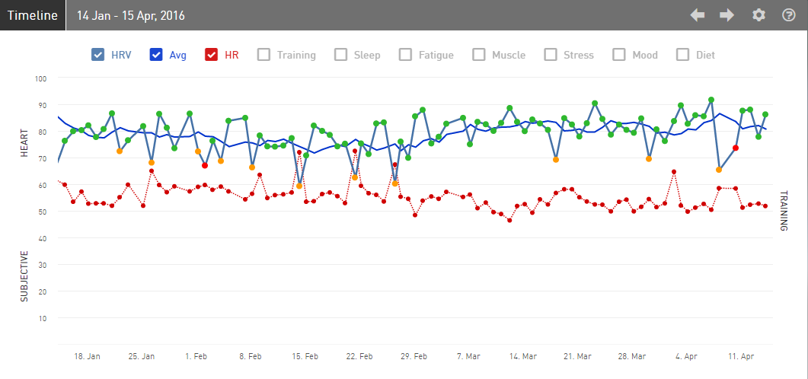Click the orange HRV point near 15 Feb
Screen dimensions: 808x379
click(x=299, y=186)
